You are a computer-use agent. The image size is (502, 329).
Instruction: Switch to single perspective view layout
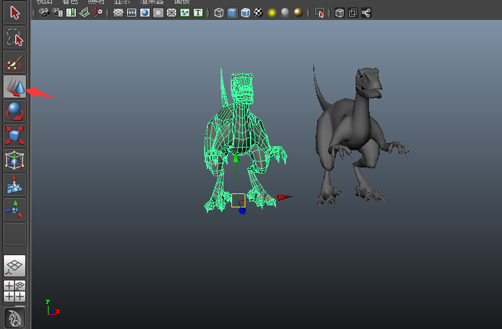15,265
